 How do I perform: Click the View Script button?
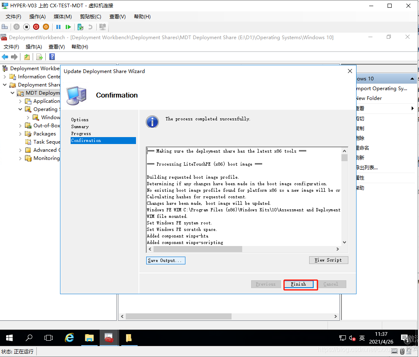pos(328,260)
